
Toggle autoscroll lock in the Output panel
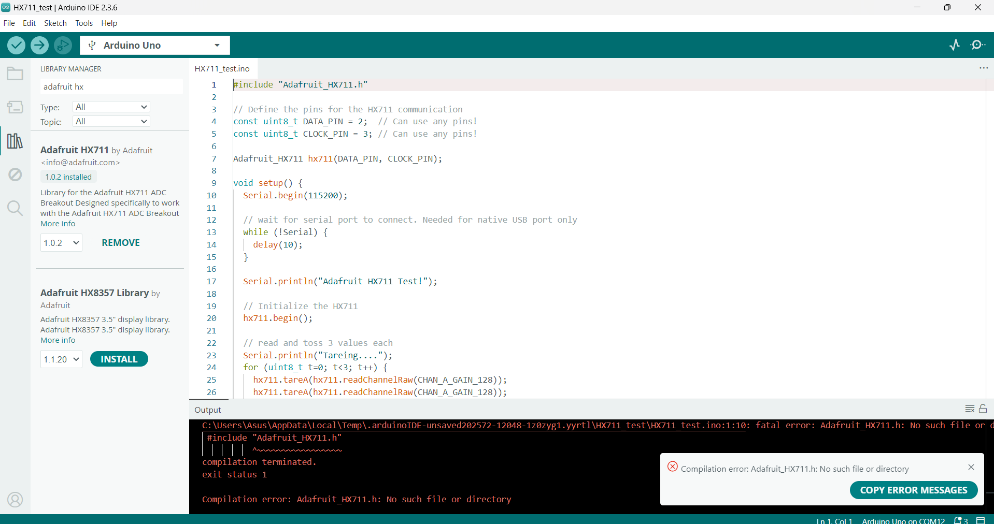coord(984,409)
